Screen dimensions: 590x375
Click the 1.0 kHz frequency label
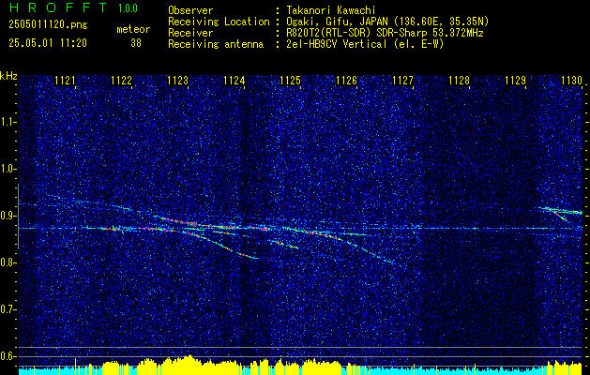point(7,169)
